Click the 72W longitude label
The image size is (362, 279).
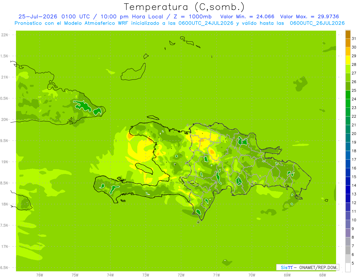181,275
